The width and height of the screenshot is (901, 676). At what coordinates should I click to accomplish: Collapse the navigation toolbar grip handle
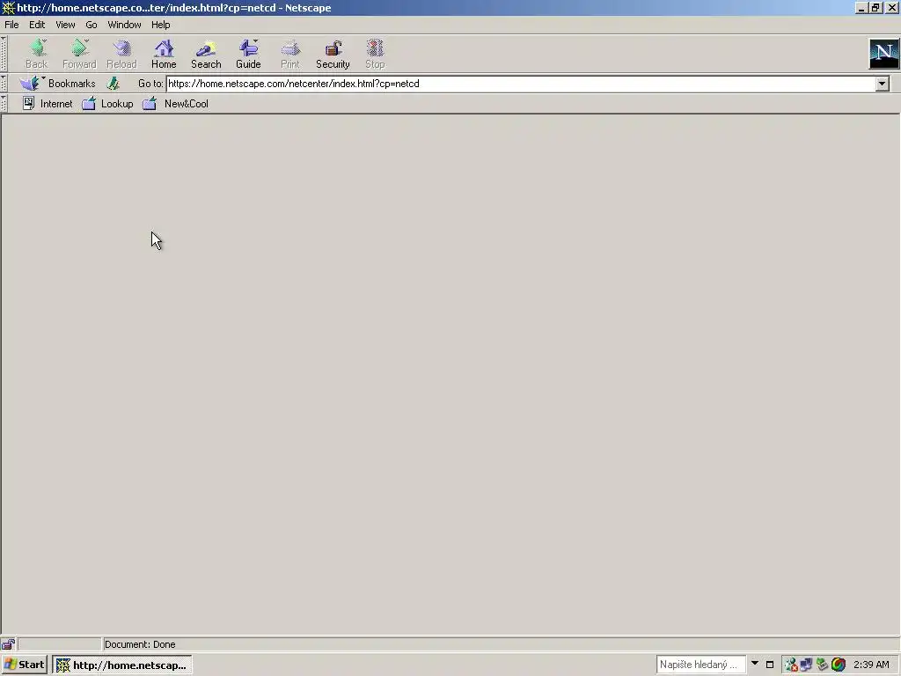pos(4,54)
